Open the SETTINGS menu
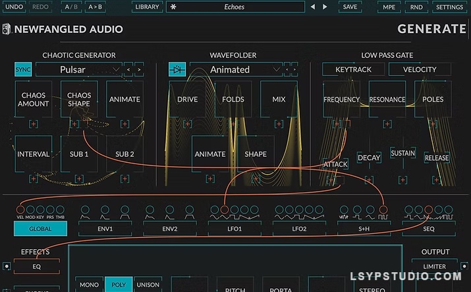471x292 pixels. pyautogui.click(x=449, y=7)
